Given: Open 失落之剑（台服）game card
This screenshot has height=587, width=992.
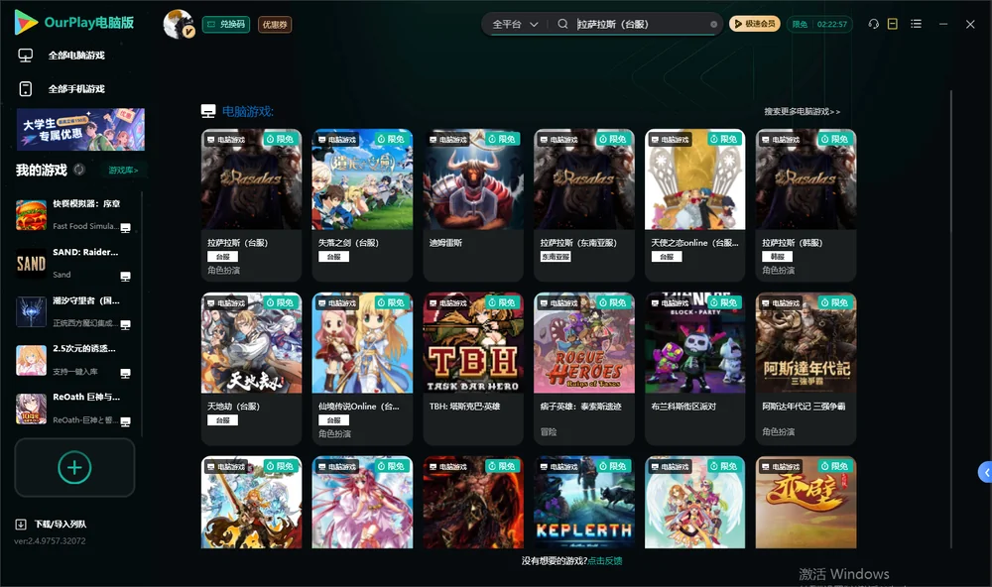Looking at the screenshot, I should 362,205.
